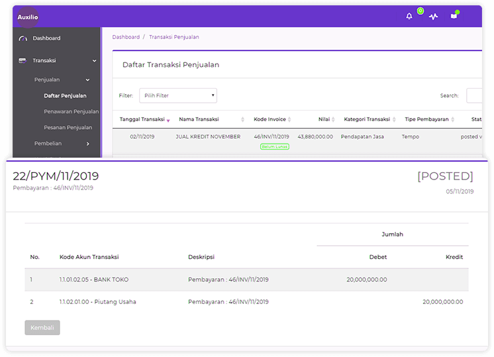Open the activity pulse icon
The height and width of the screenshot is (357, 494).
(433, 17)
